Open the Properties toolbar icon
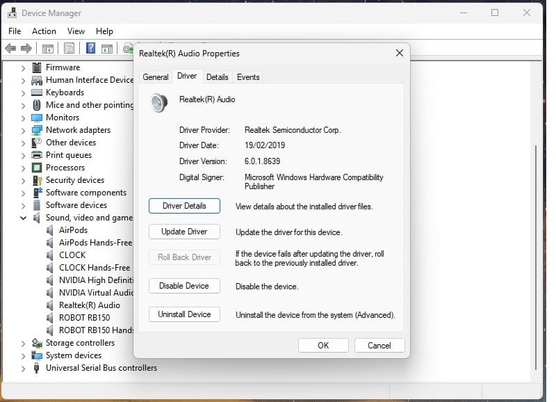The height and width of the screenshot is (402, 556). coord(69,48)
